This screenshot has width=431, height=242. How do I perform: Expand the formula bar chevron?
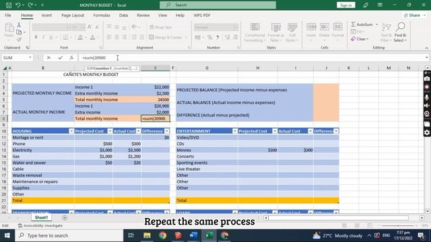coord(426,58)
